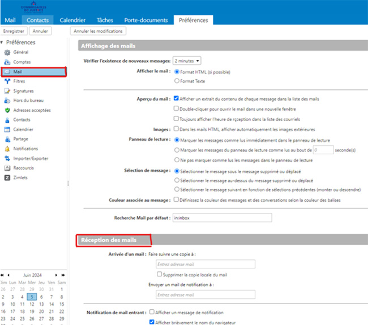Click the Recherche Mail par défaut field
The height and width of the screenshot is (325, 368).
click(221, 218)
